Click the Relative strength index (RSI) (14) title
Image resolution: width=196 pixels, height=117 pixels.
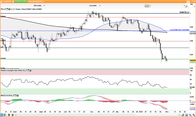click(13, 70)
